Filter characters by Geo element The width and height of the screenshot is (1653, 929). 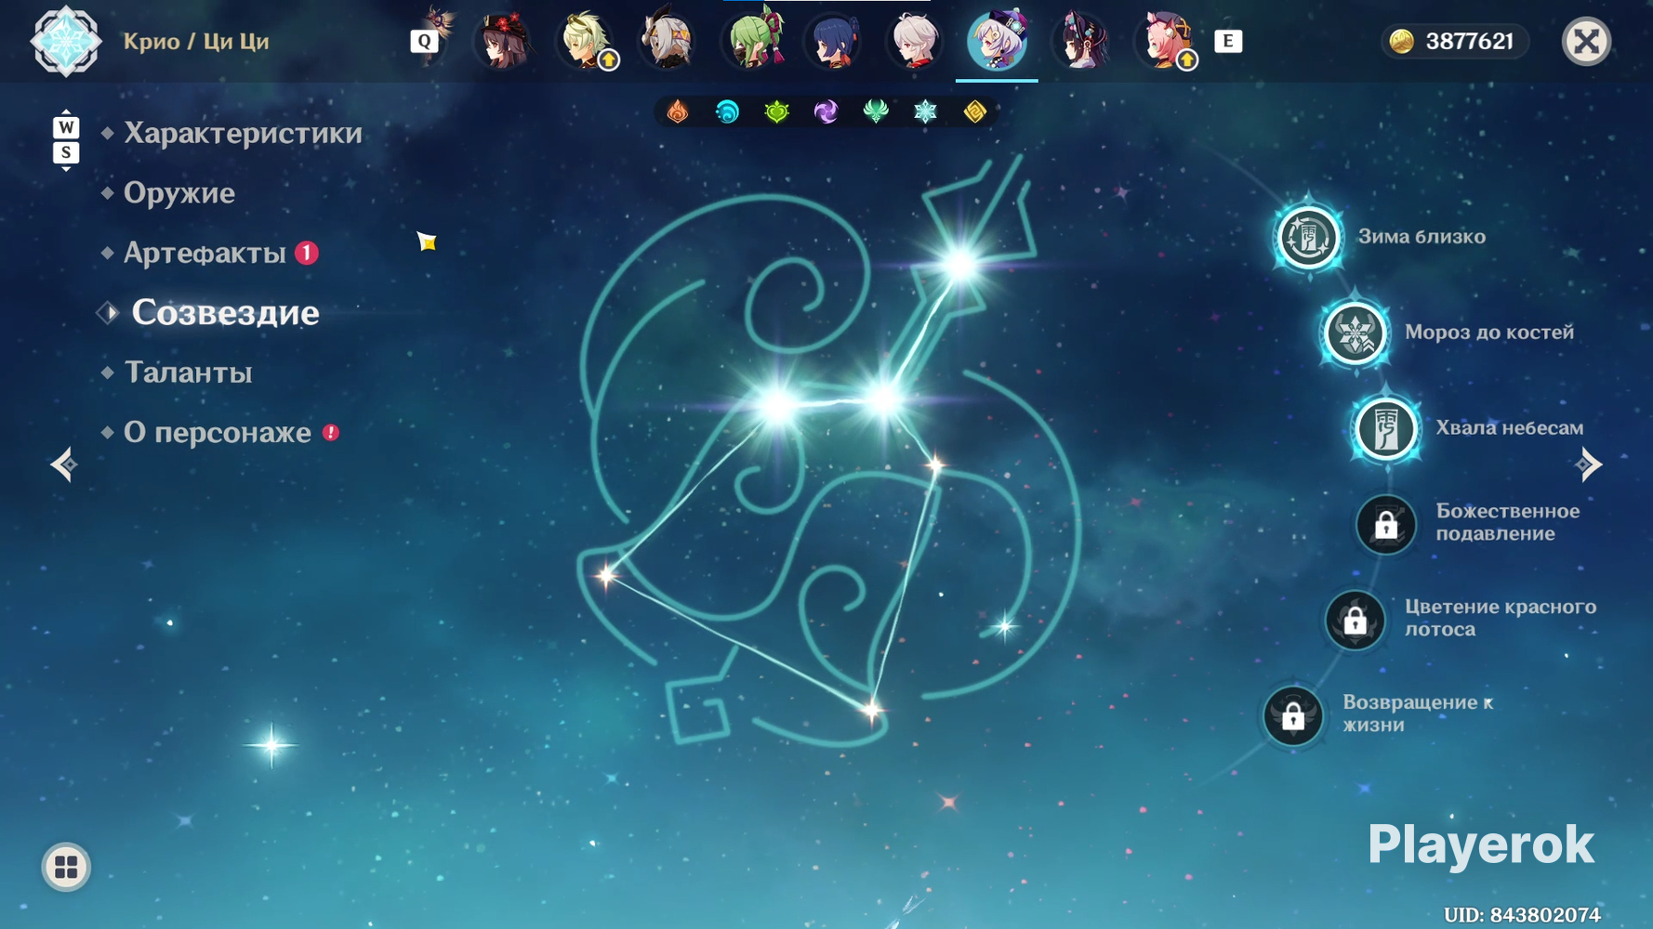974,112
